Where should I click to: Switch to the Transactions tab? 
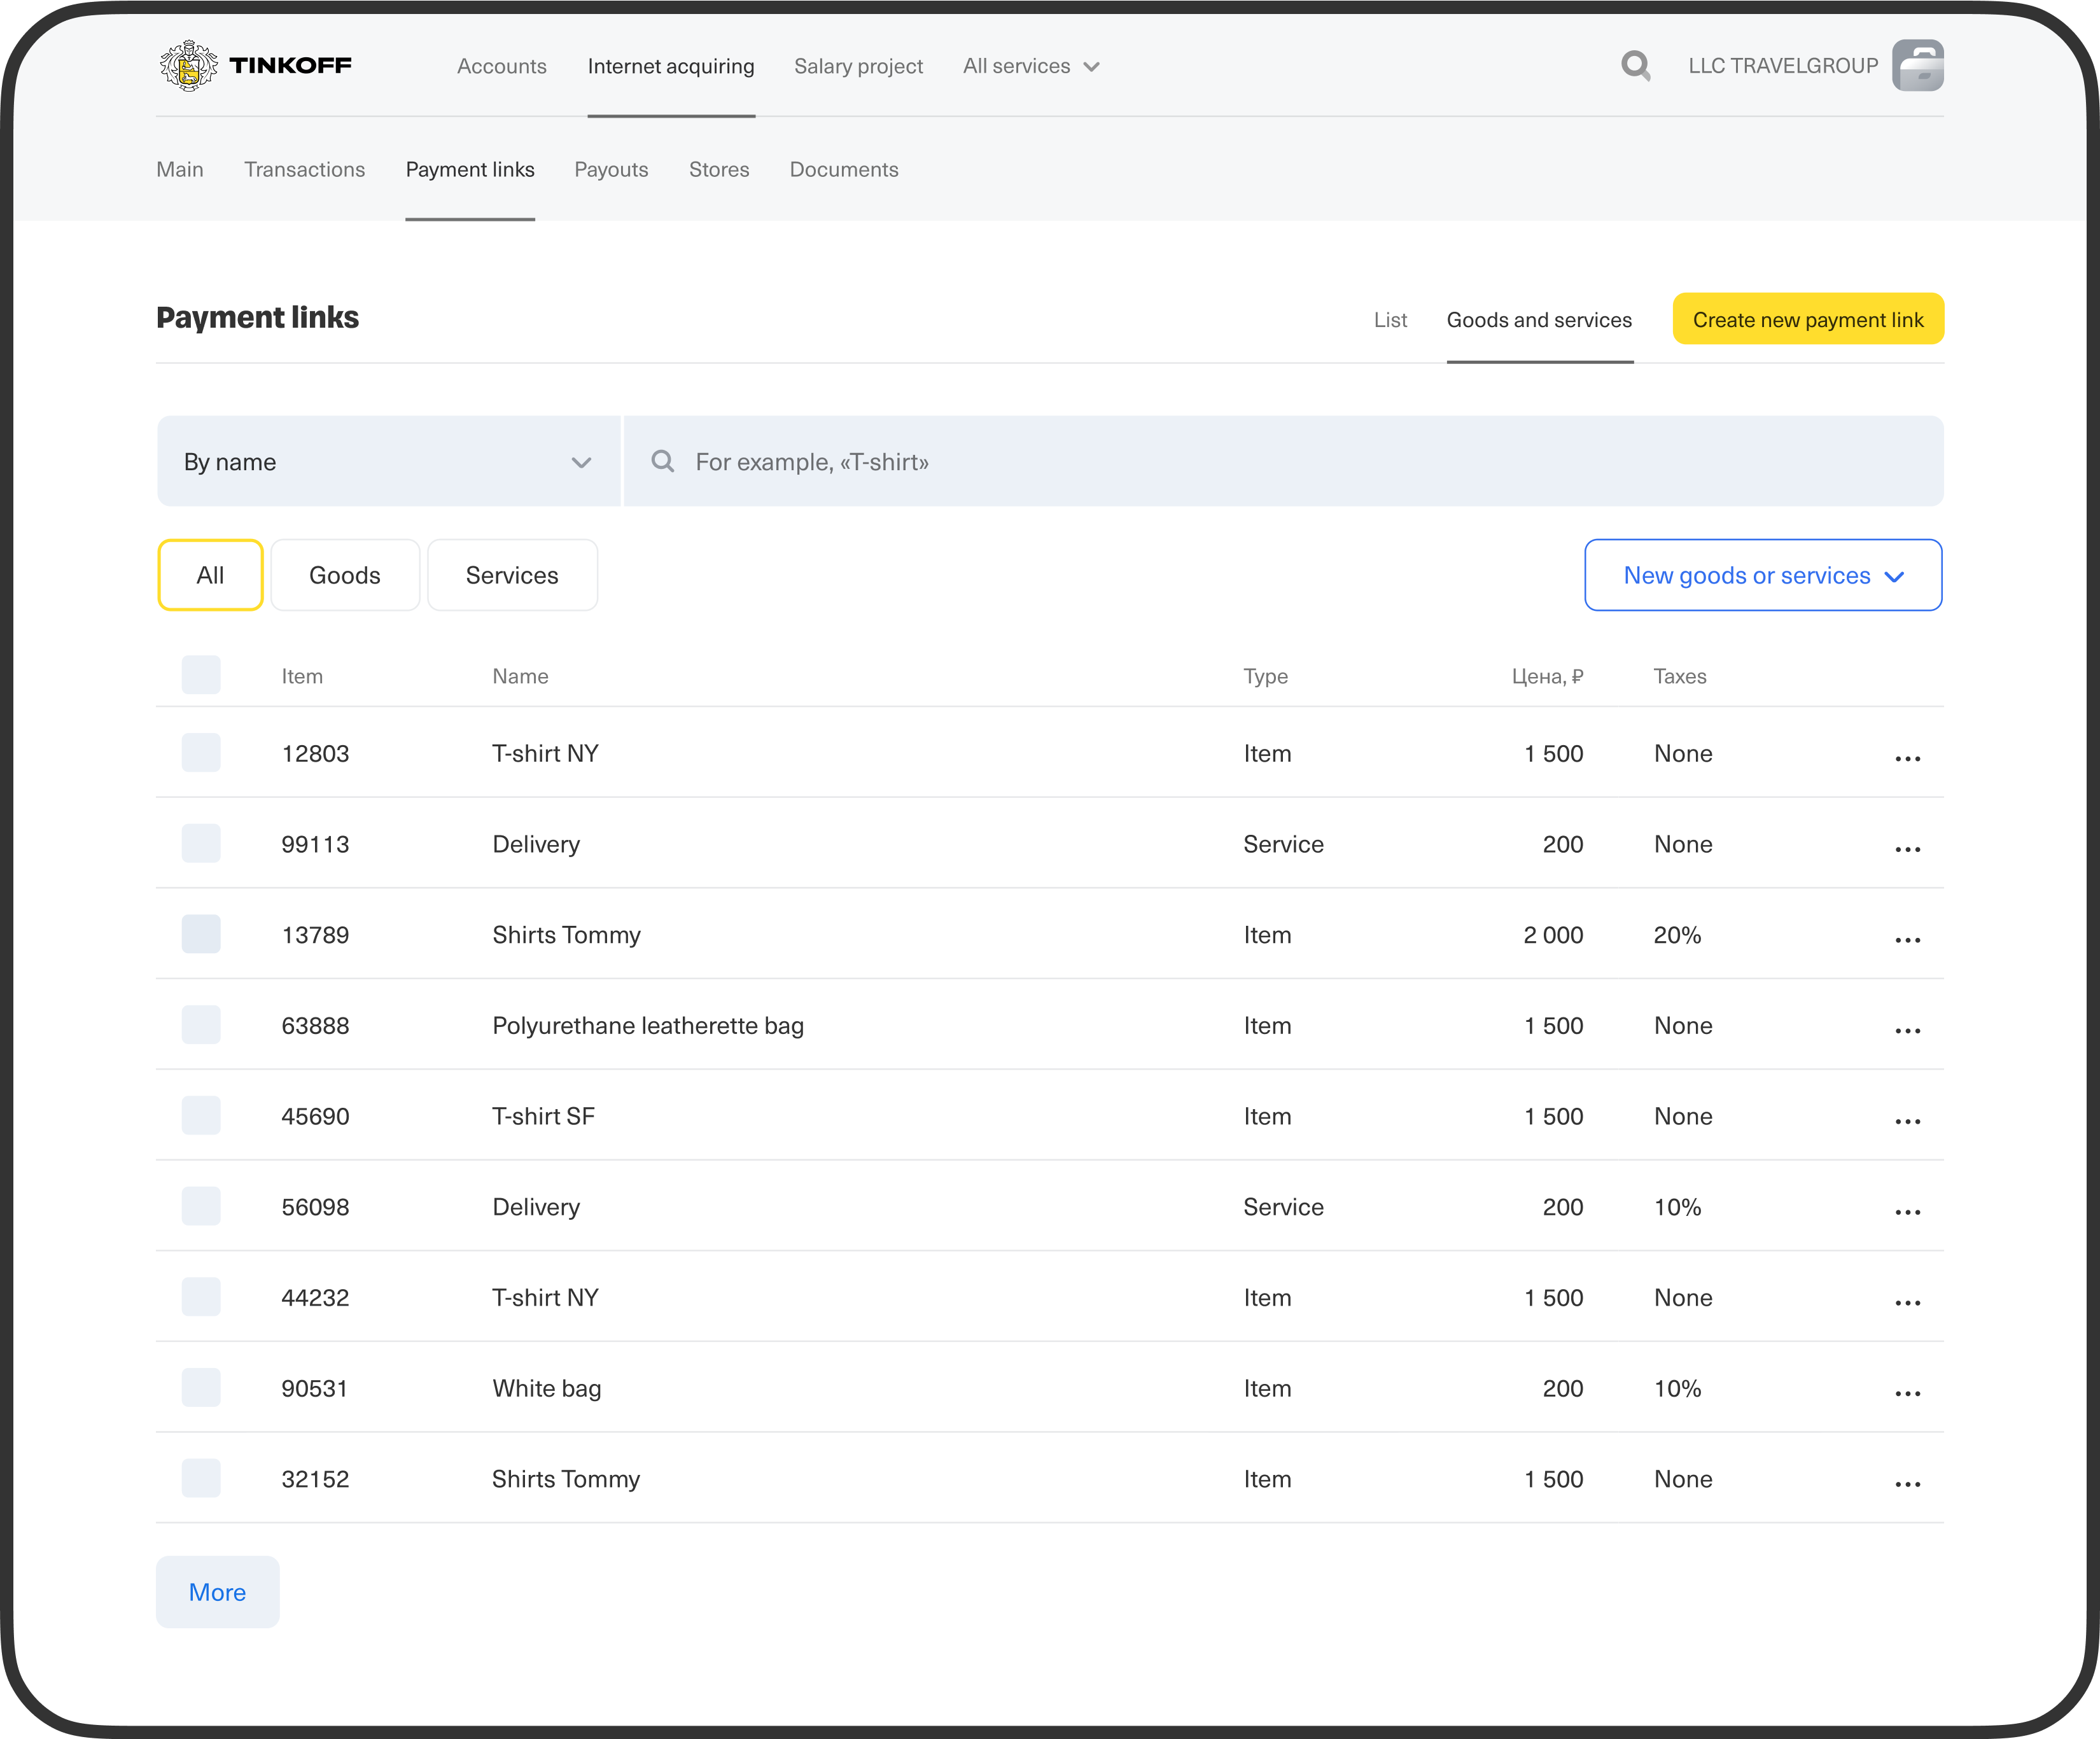coord(305,169)
